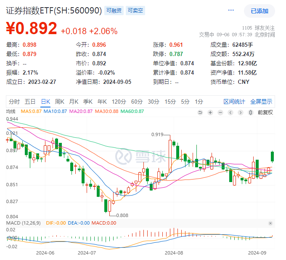The height and width of the screenshot is (260, 286).
Task: Select the 周K chart tab
Action: (59, 102)
